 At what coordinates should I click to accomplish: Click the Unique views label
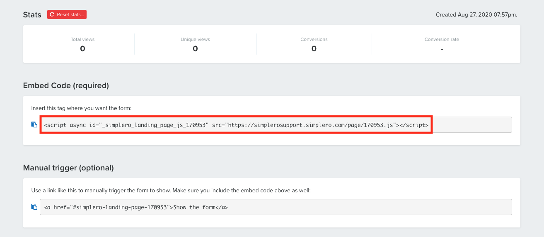coord(195,39)
